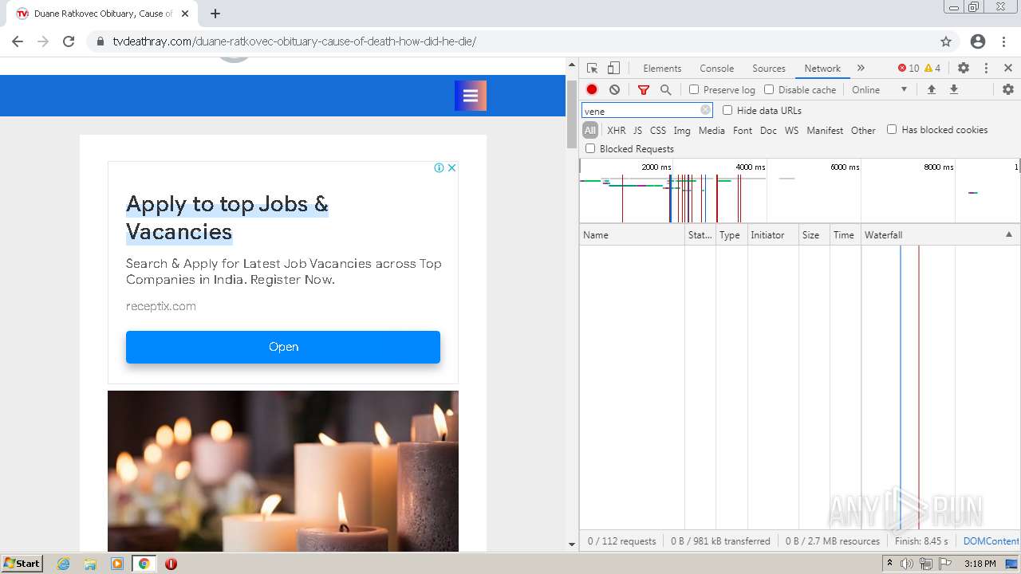
Task: Open a new browser tab
Action: 215,14
